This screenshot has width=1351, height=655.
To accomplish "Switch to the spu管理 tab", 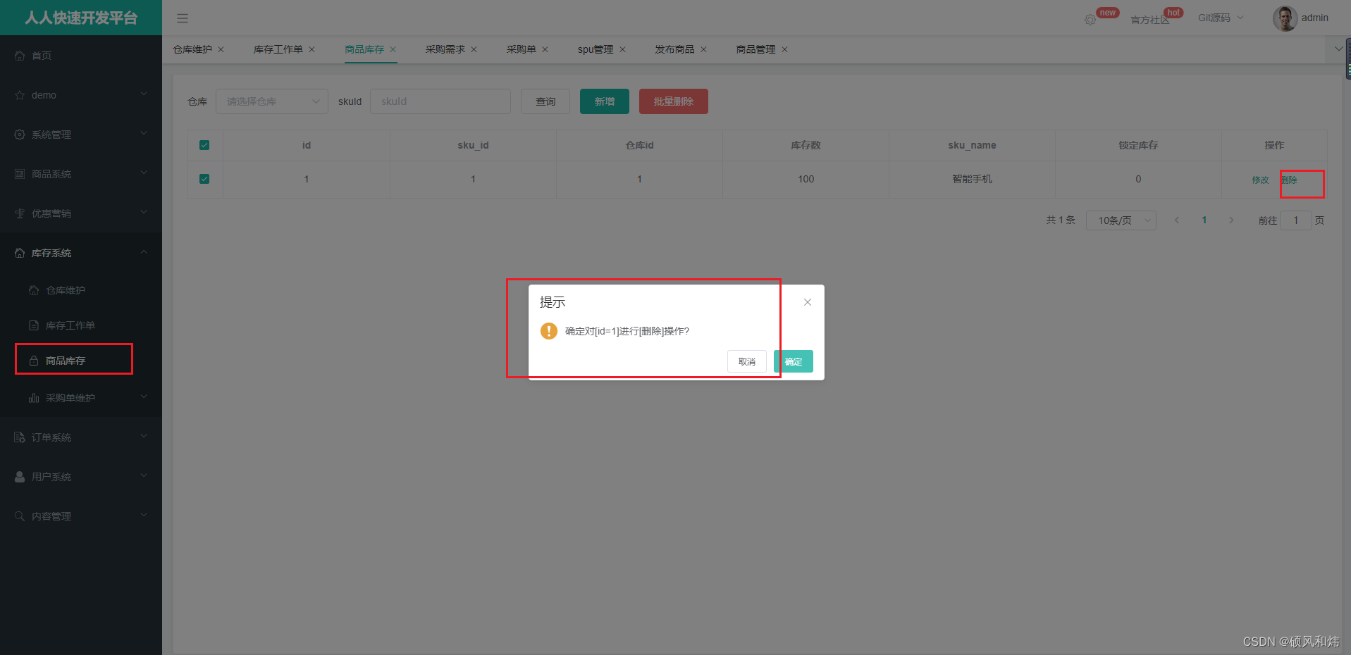I will point(596,49).
